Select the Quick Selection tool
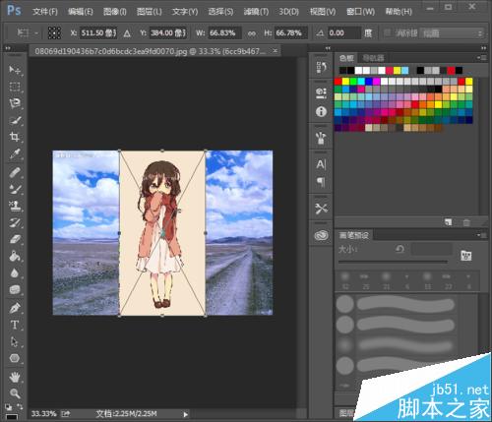 coord(15,120)
